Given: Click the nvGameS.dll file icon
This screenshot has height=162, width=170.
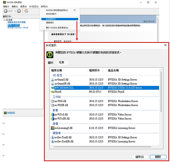Looking at the screenshot, I should [52, 80].
